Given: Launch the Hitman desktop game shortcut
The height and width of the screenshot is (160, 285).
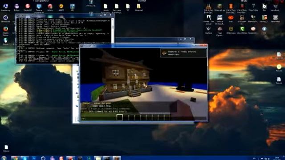Looking at the screenshot, I should [209, 20].
